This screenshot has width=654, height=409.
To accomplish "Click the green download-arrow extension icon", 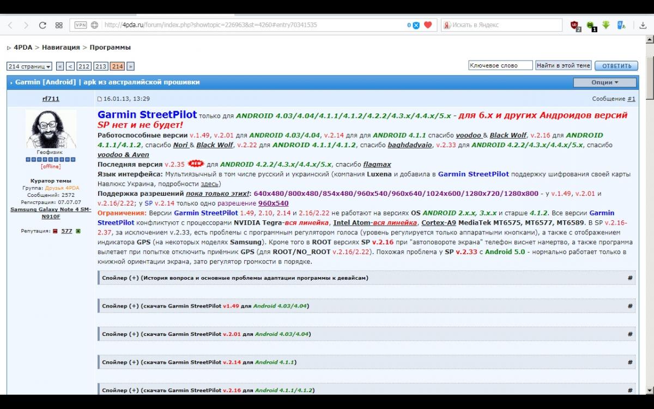I will pos(605,25).
